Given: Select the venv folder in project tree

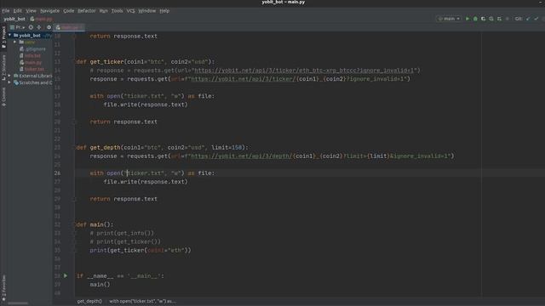Looking at the screenshot, I should pyautogui.click(x=29, y=42).
